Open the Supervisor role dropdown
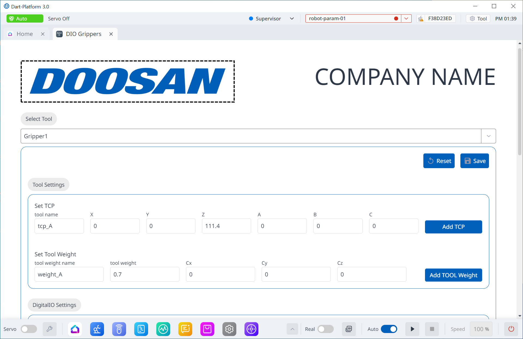 click(x=292, y=19)
